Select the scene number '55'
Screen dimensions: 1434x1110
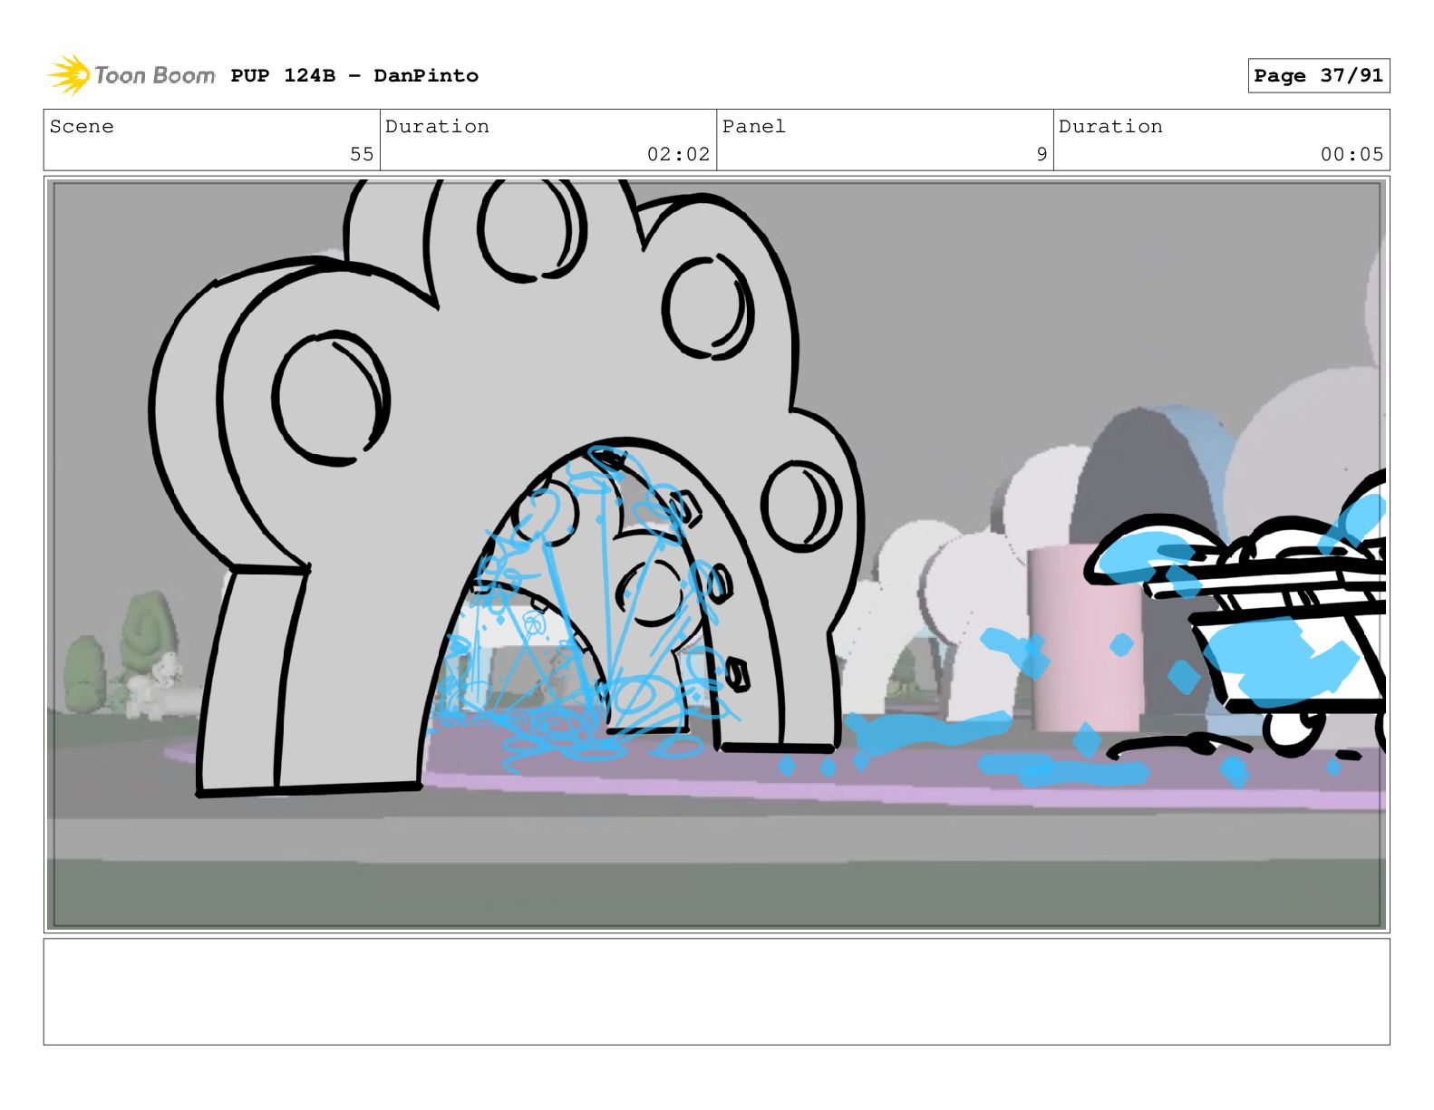click(362, 155)
